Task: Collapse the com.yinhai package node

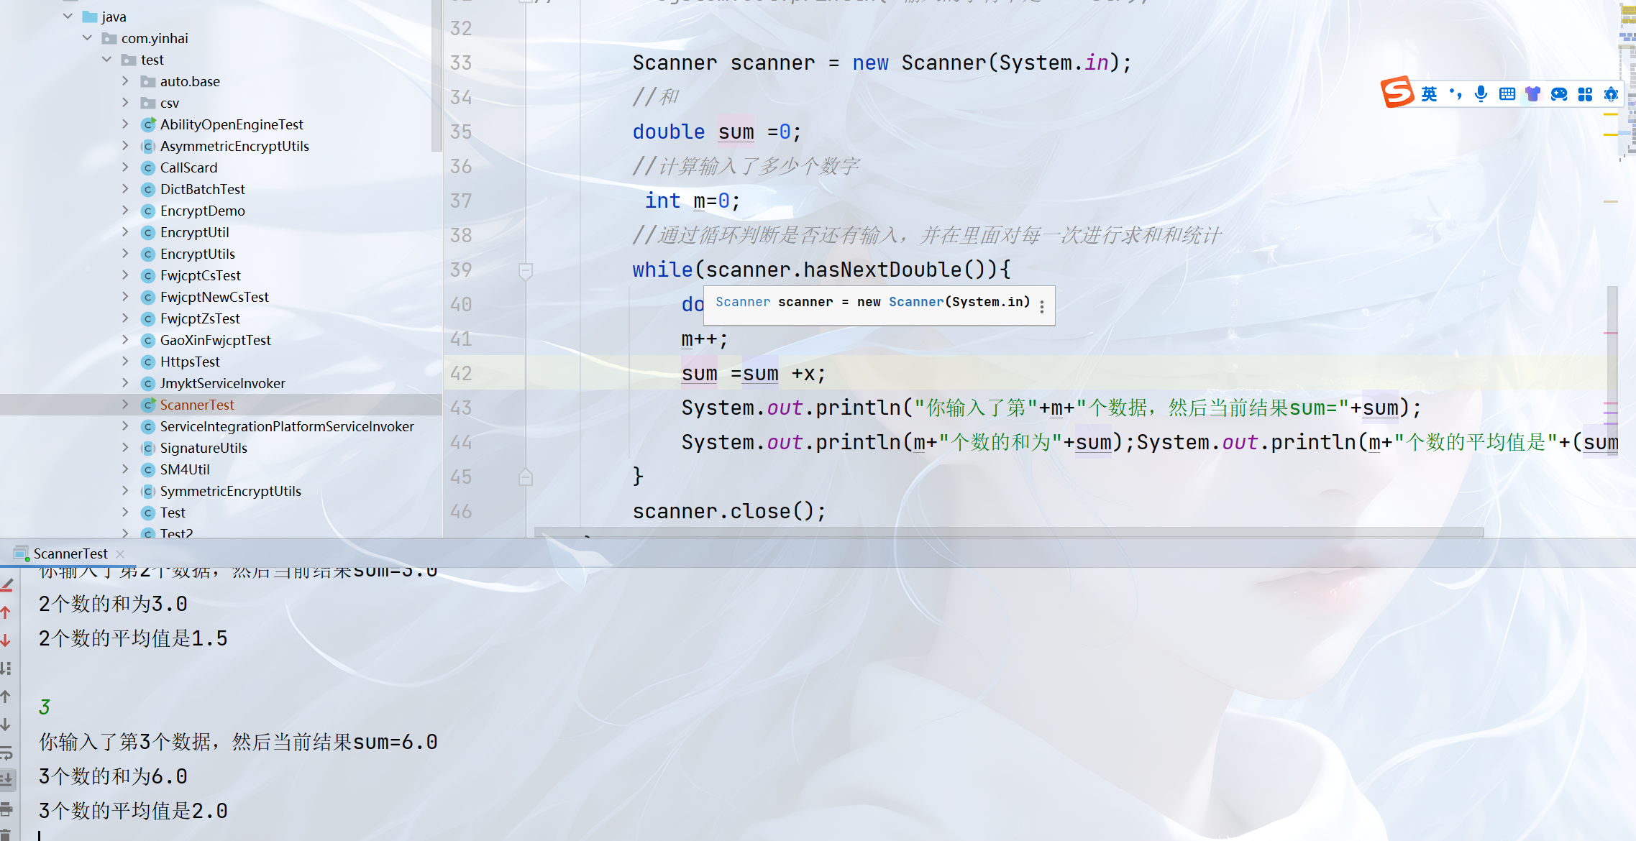Action: coord(87,38)
